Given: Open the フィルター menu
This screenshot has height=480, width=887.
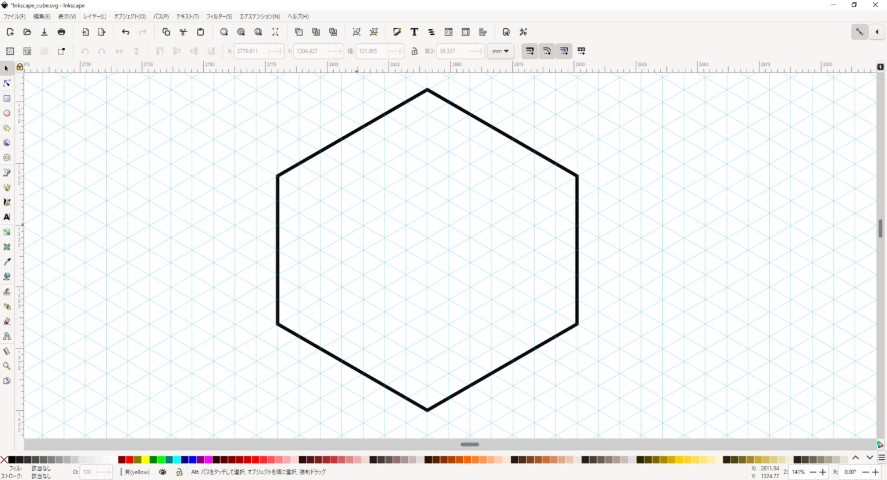Looking at the screenshot, I should (219, 16).
